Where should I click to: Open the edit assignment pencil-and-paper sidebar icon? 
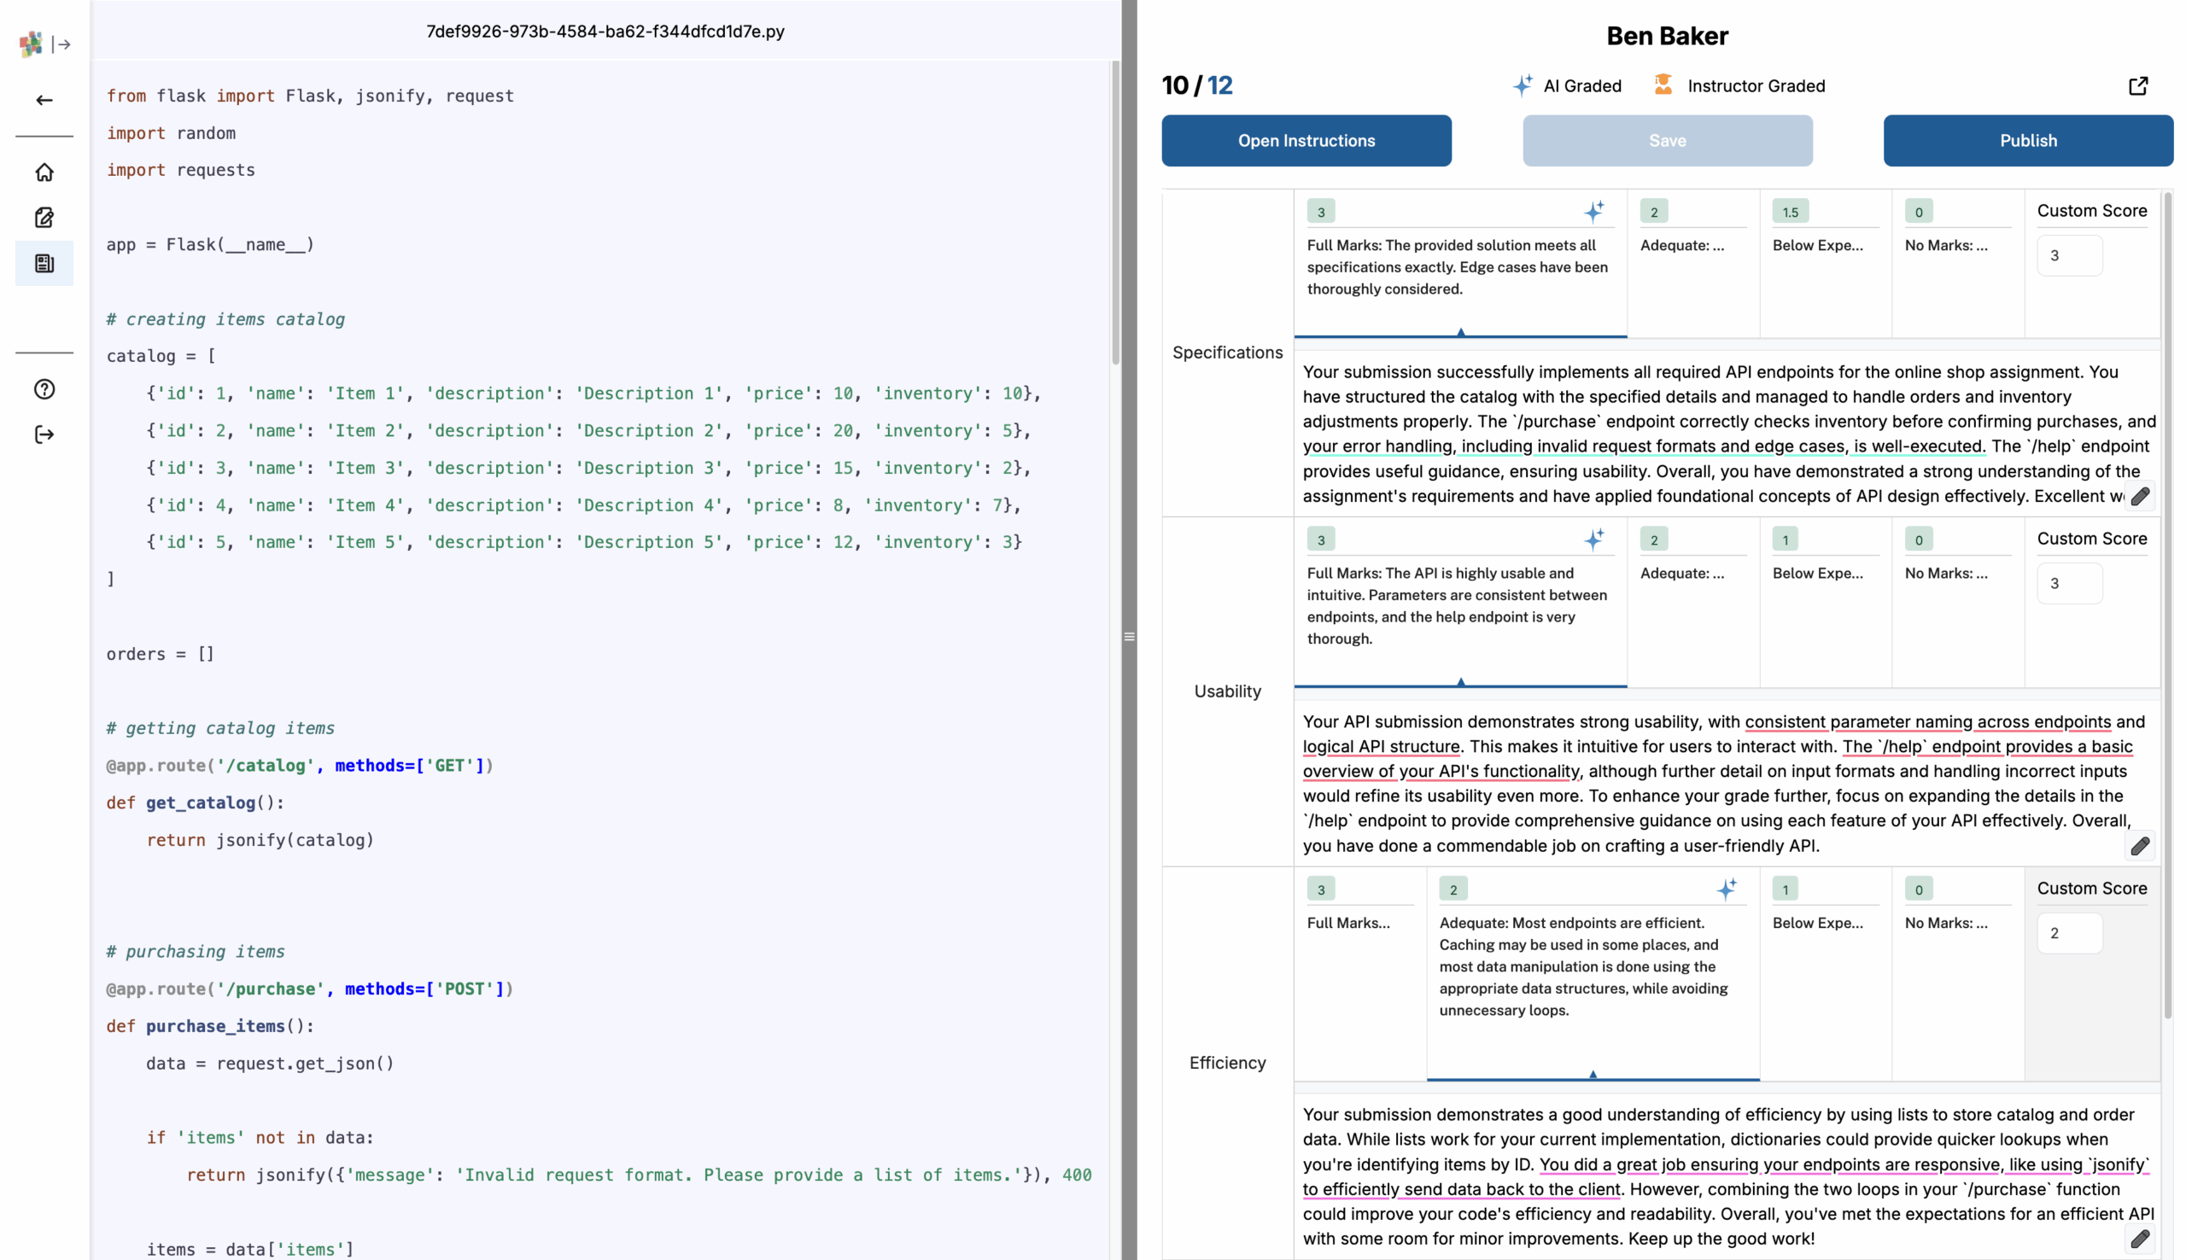pos(44,217)
